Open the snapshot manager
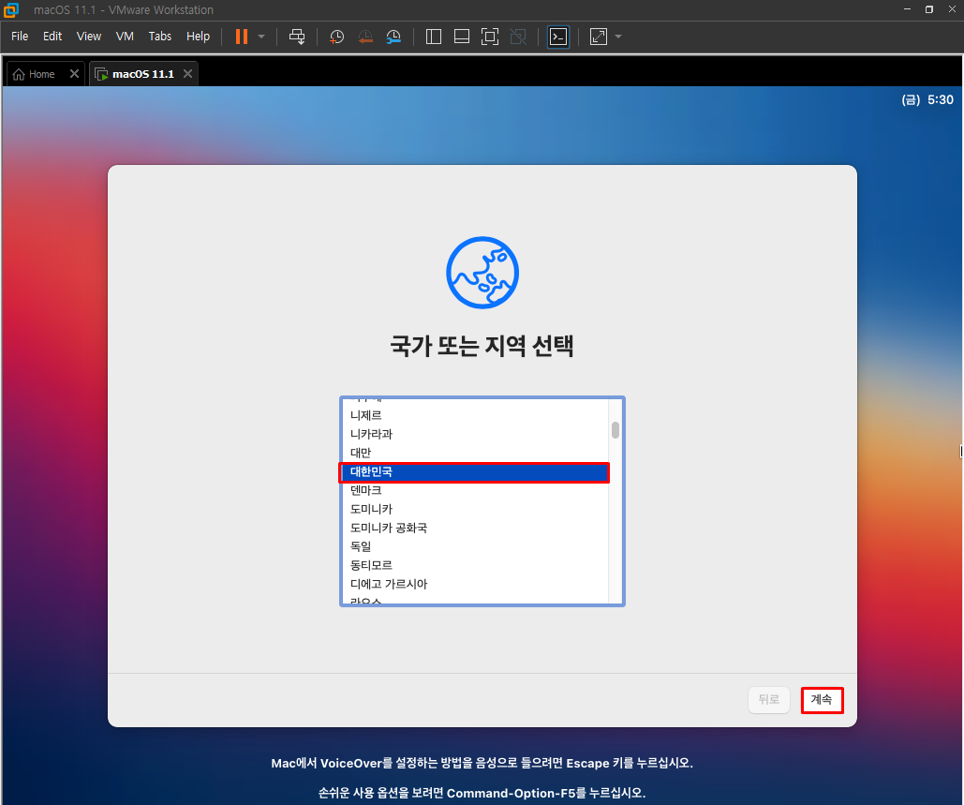 (393, 37)
